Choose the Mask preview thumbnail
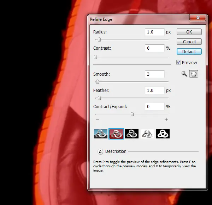 pos(163,134)
